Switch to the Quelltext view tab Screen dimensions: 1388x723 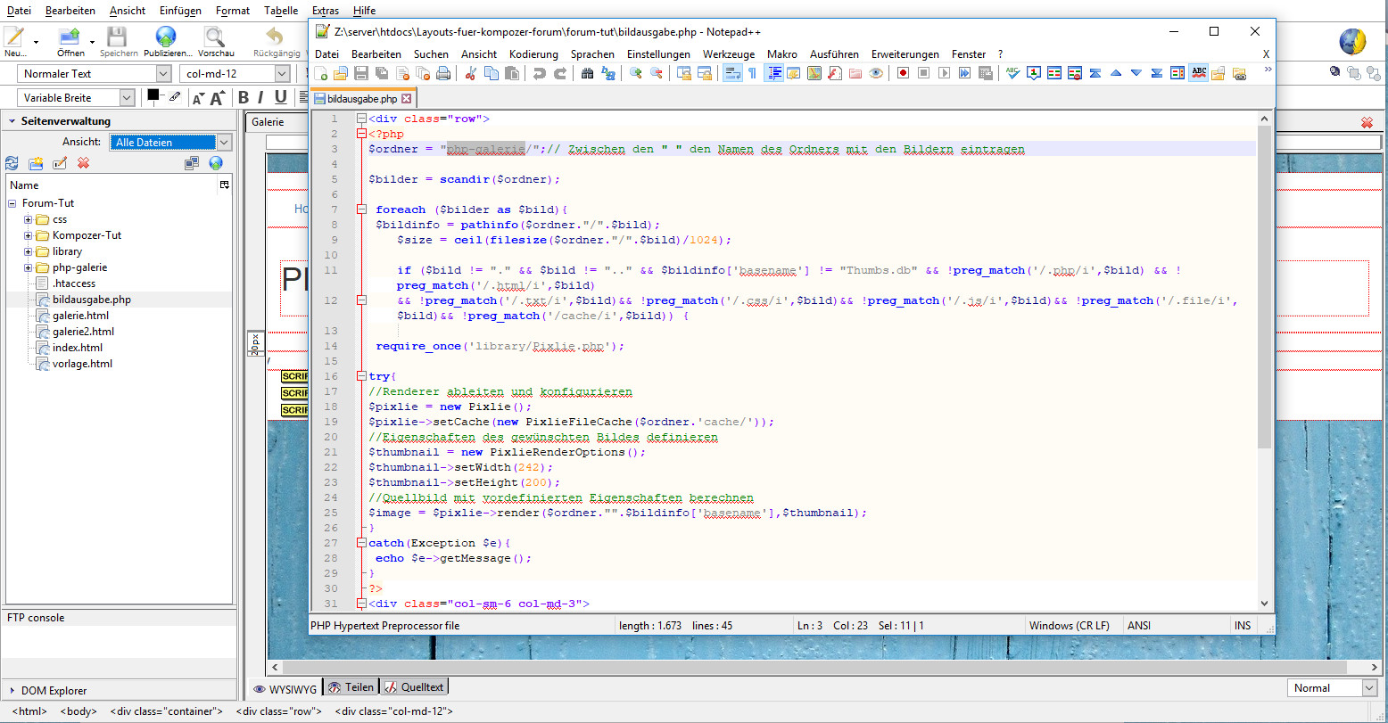click(x=415, y=687)
